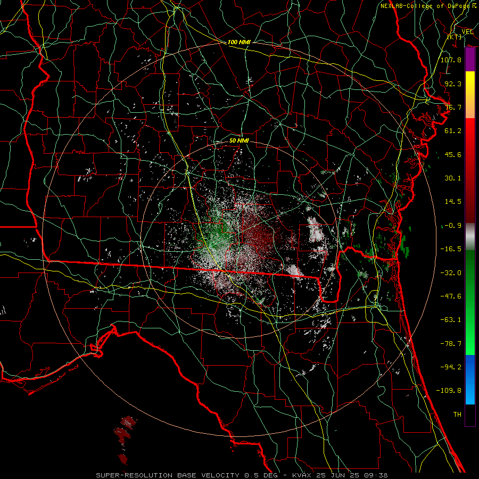Click the gray near-zero segment of the color scale
The height and width of the screenshot is (479, 479).
pyautogui.click(x=470, y=237)
